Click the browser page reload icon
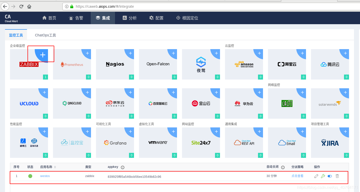 (21, 6)
